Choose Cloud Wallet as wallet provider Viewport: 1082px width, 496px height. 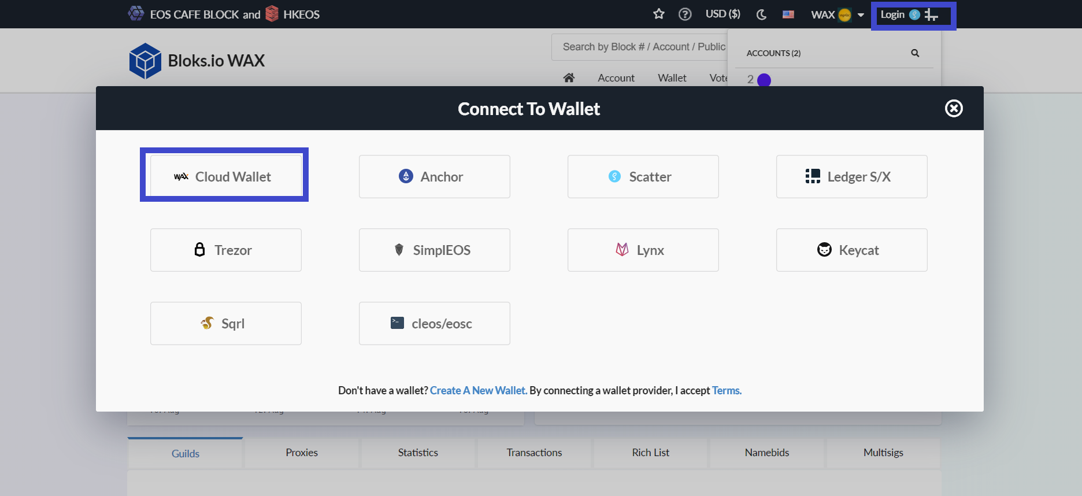[x=226, y=176]
